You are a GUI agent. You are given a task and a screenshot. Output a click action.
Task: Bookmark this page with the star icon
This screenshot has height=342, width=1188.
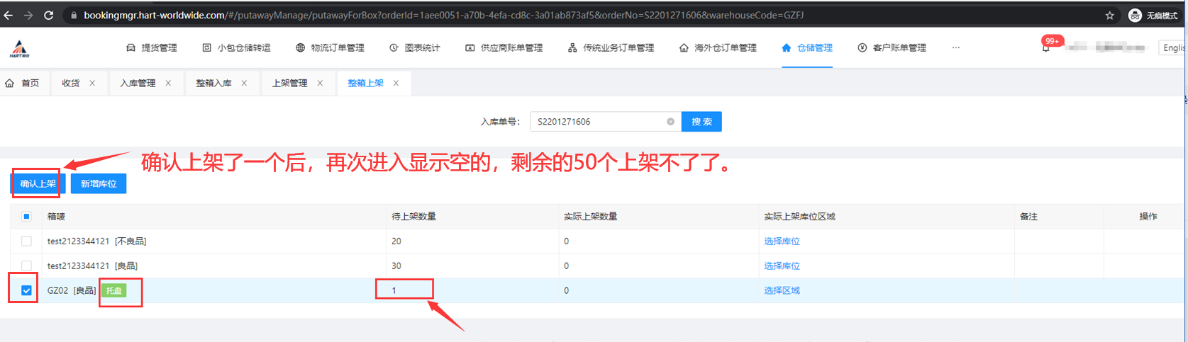pyautogui.click(x=1109, y=16)
